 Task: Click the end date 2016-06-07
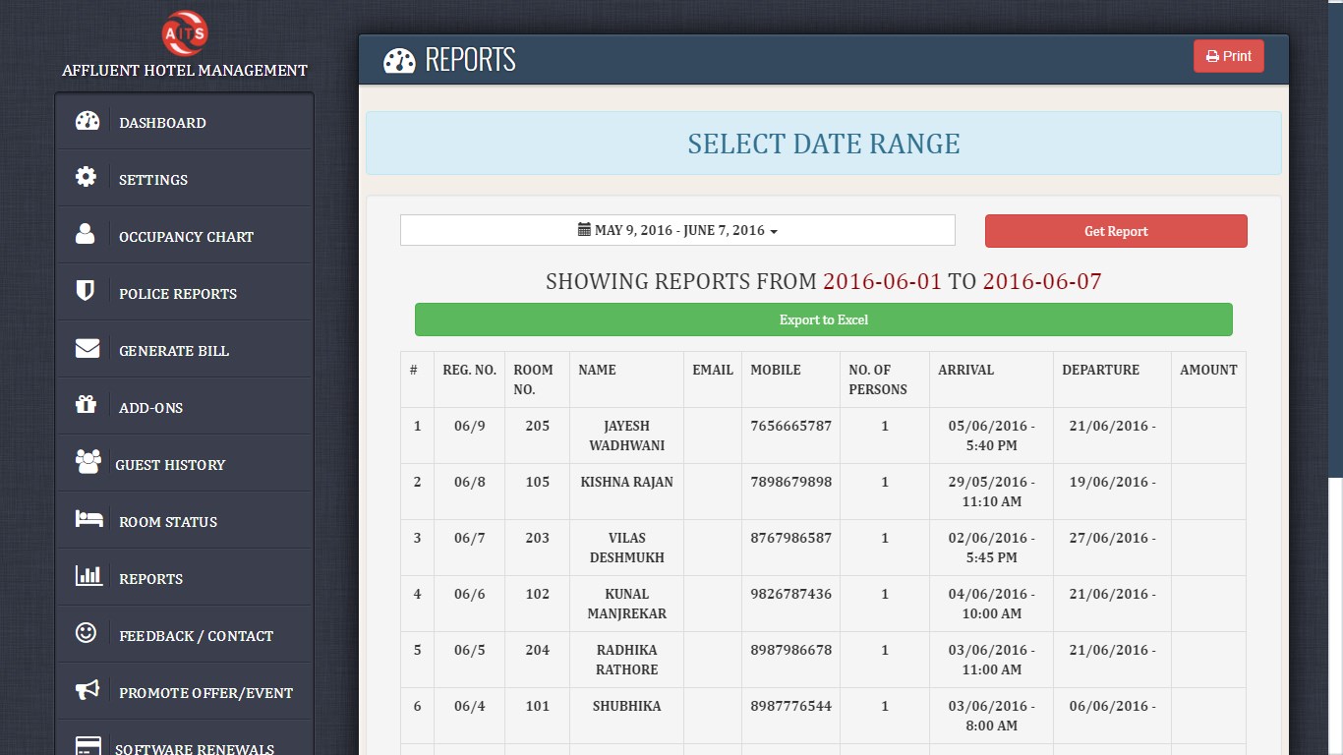click(x=1042, y=282)
